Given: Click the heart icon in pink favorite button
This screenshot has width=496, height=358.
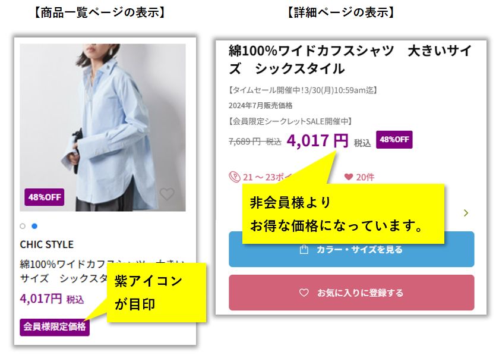Looking at the screenshot, I should click(304, 293).
